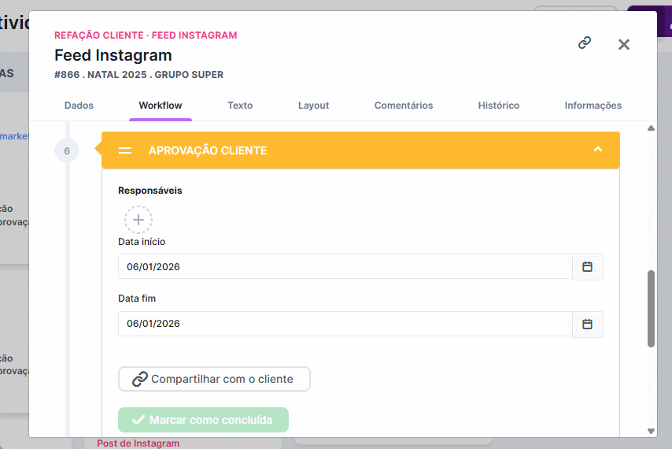This screenshot has width=672, height=449.
Task: Switch to the Dados tab
Action: point(79,106)
